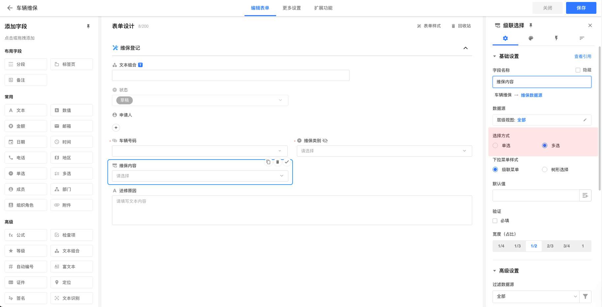Pin the 添加字段 panel

pos(88,26)
